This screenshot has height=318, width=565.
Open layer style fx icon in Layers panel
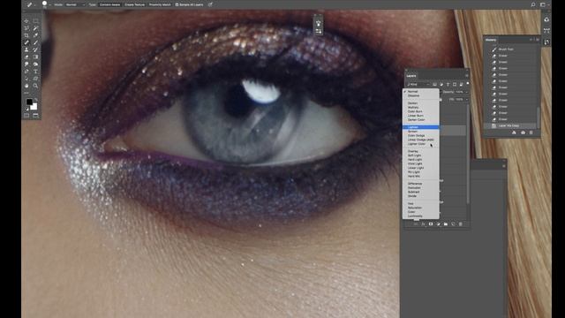tap(423, 223)
